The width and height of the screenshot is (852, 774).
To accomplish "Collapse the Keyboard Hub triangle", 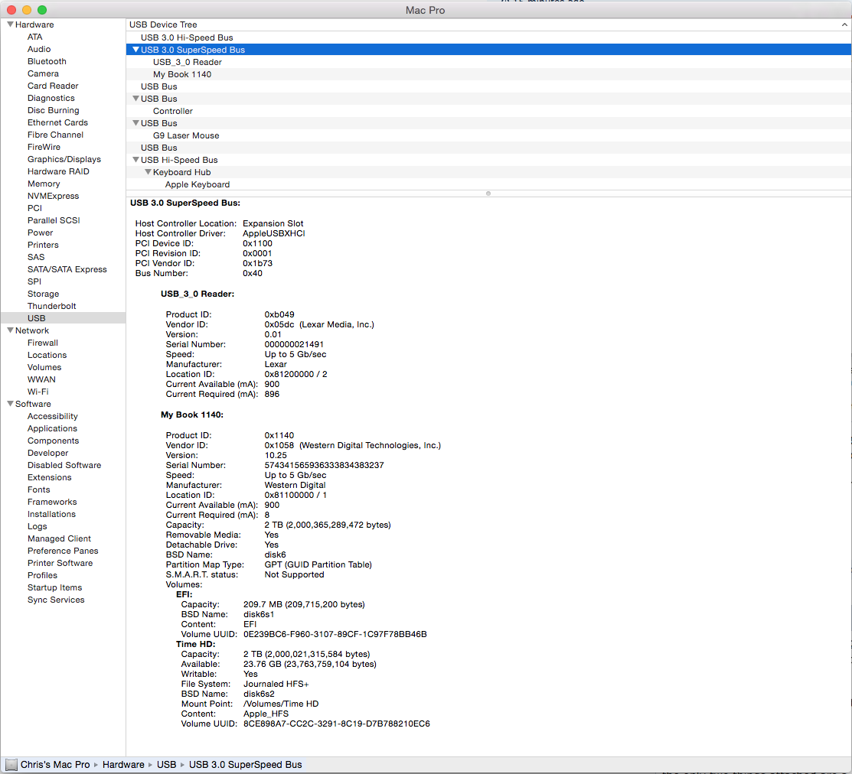I will pyautogui.click(x=148, y=171).
